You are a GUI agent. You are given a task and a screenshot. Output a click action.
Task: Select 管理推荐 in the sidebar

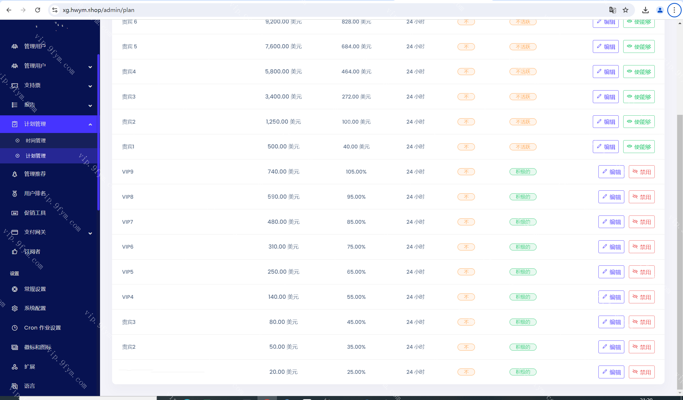[35, 174]
